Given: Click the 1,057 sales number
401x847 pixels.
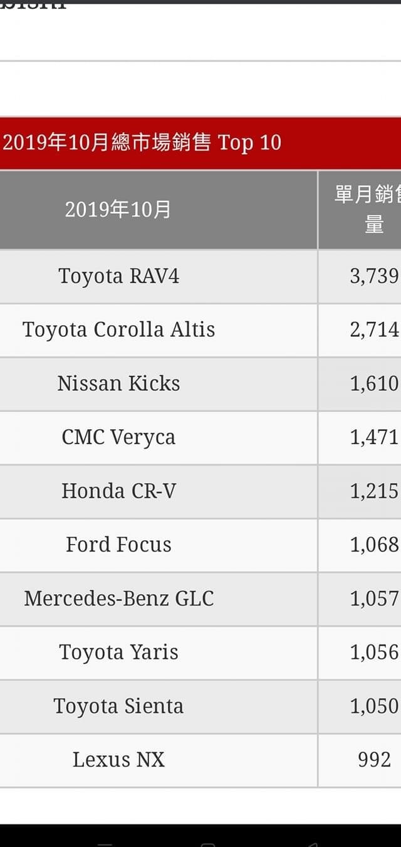Looking at the screenshot, I should [374, 599].
